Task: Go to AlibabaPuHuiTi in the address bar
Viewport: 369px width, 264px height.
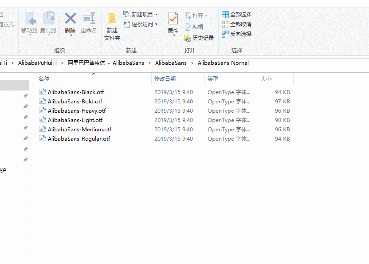Action: (37, 63)
